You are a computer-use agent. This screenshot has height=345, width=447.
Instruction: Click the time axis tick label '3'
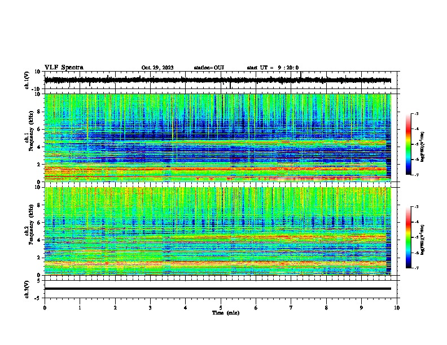150,308
